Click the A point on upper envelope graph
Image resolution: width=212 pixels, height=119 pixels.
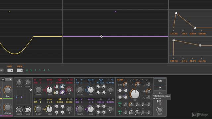coord(176,13)
